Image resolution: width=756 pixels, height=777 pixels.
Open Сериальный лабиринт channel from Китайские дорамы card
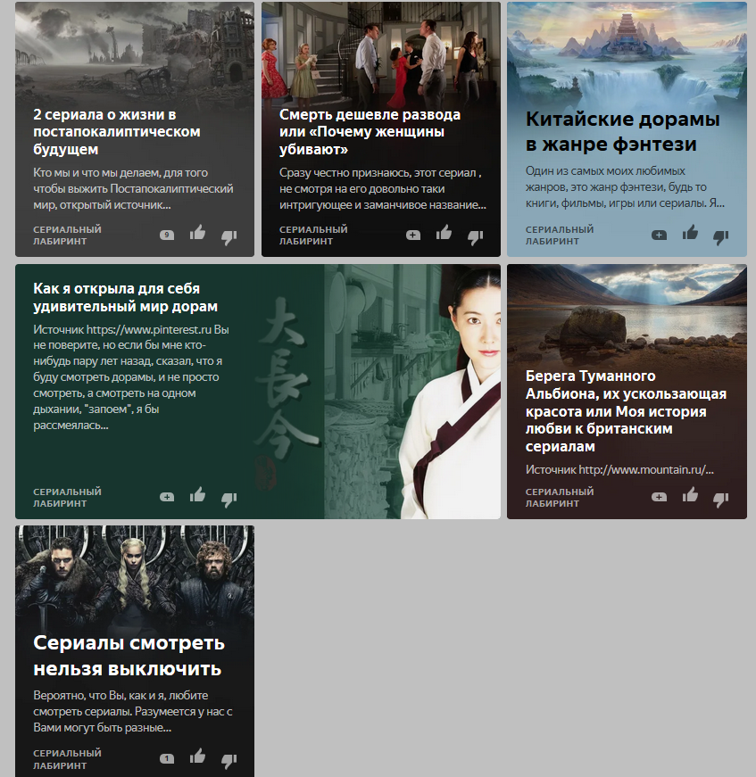coord(560,236)
